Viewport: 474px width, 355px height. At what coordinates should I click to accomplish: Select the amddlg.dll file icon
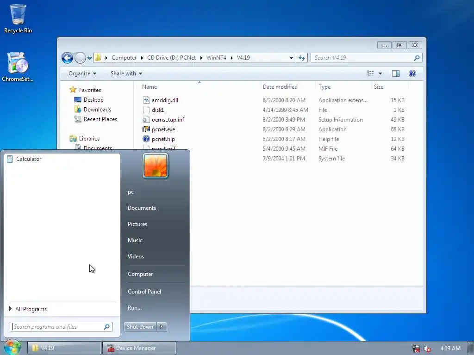click(146, 100)
